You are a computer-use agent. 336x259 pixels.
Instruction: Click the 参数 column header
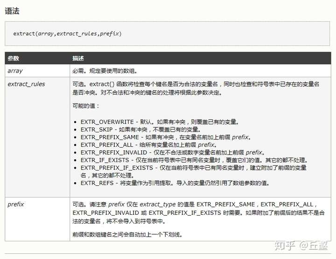[13, 58]
